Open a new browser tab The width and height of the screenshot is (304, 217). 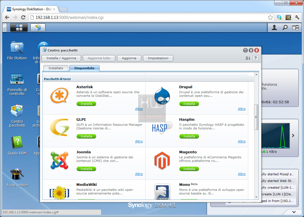click(64, 9)
